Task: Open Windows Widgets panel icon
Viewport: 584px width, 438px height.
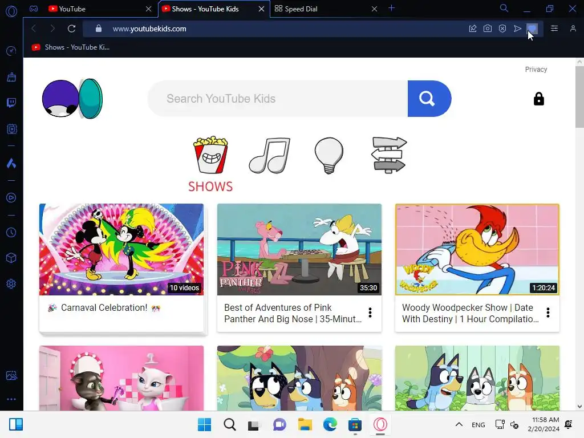Action: [16, 424]
